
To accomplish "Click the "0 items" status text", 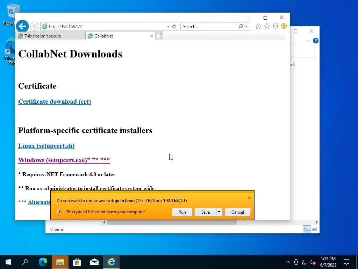I will coord(57,229).
